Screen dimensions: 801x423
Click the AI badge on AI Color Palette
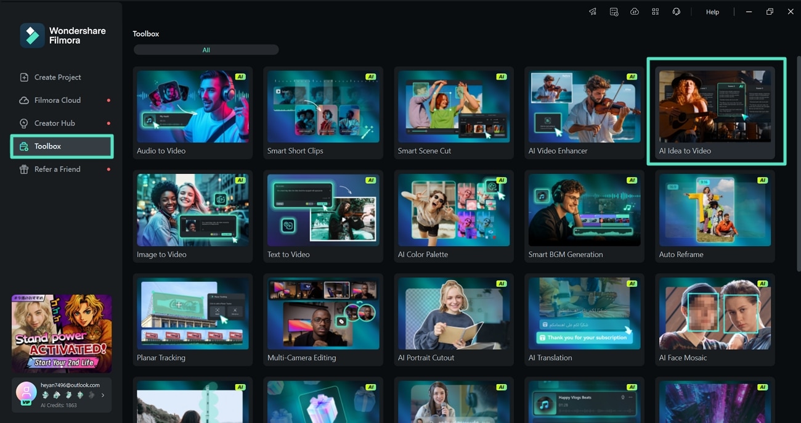pos(502,181)
